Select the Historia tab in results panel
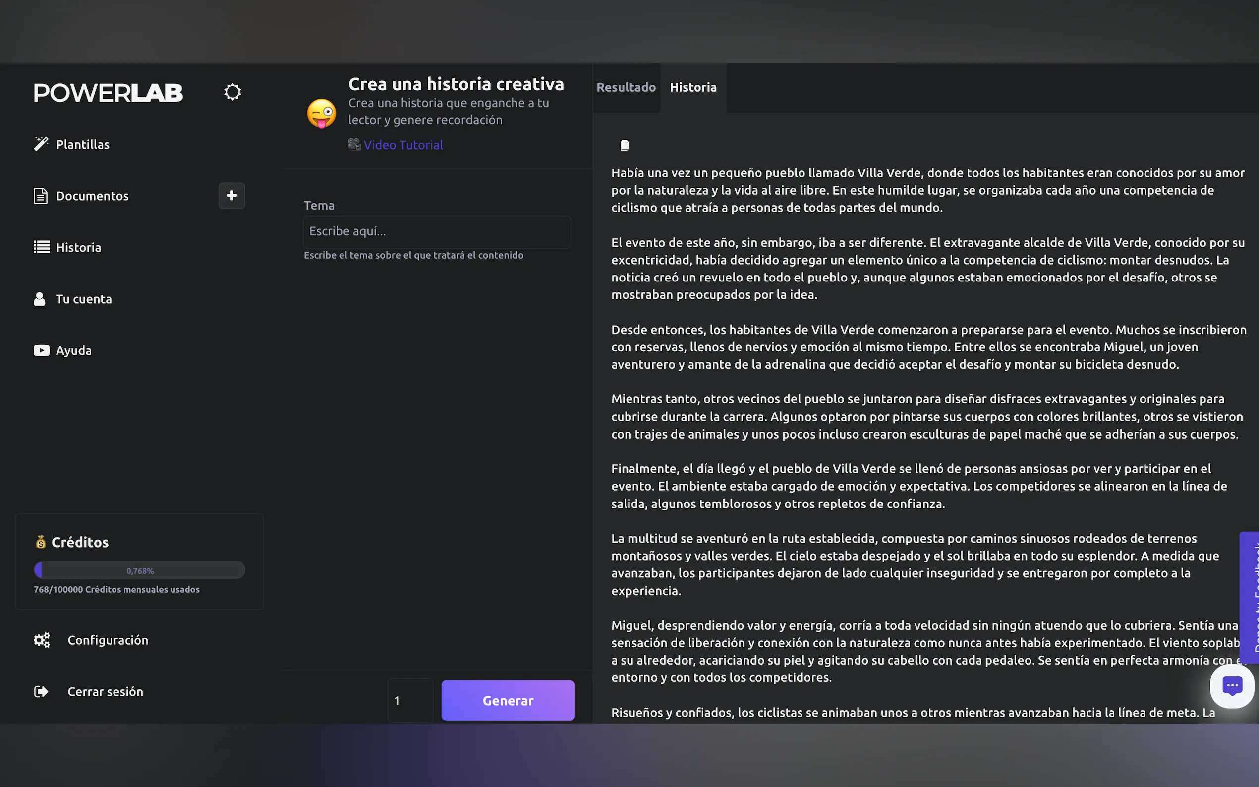The image size is (1259, 787). (x=693, y=87)
